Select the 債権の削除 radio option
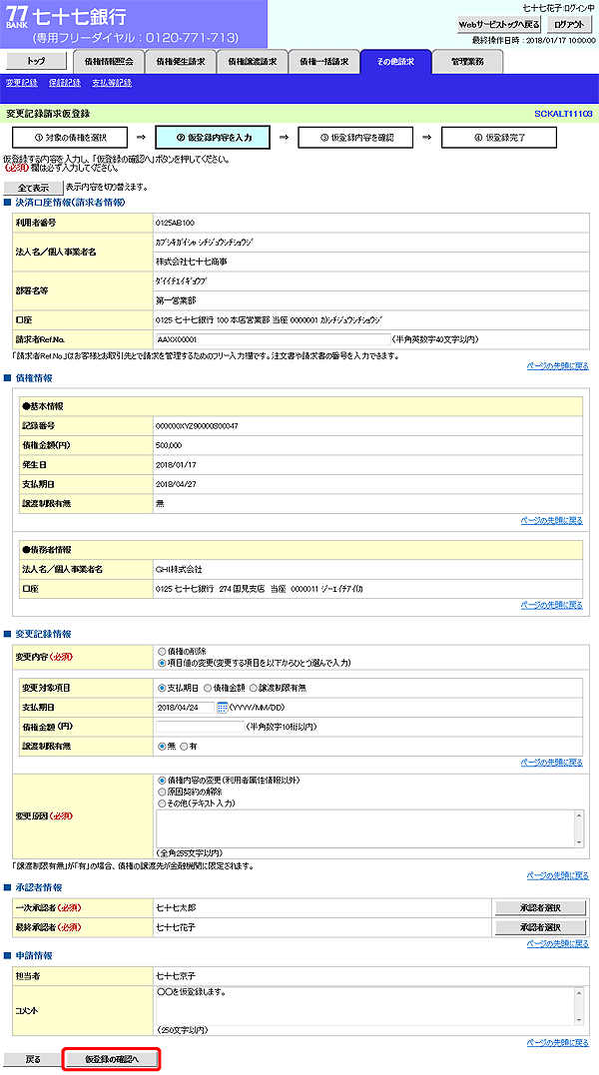The image size is (599, 1075). click(162, 652)
